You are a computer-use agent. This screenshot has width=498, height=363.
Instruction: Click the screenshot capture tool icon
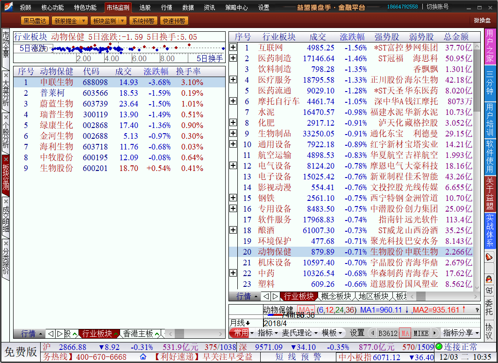pos(489,290)
